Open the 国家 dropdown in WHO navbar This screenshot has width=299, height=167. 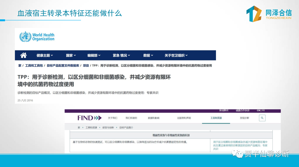(71, 55)
